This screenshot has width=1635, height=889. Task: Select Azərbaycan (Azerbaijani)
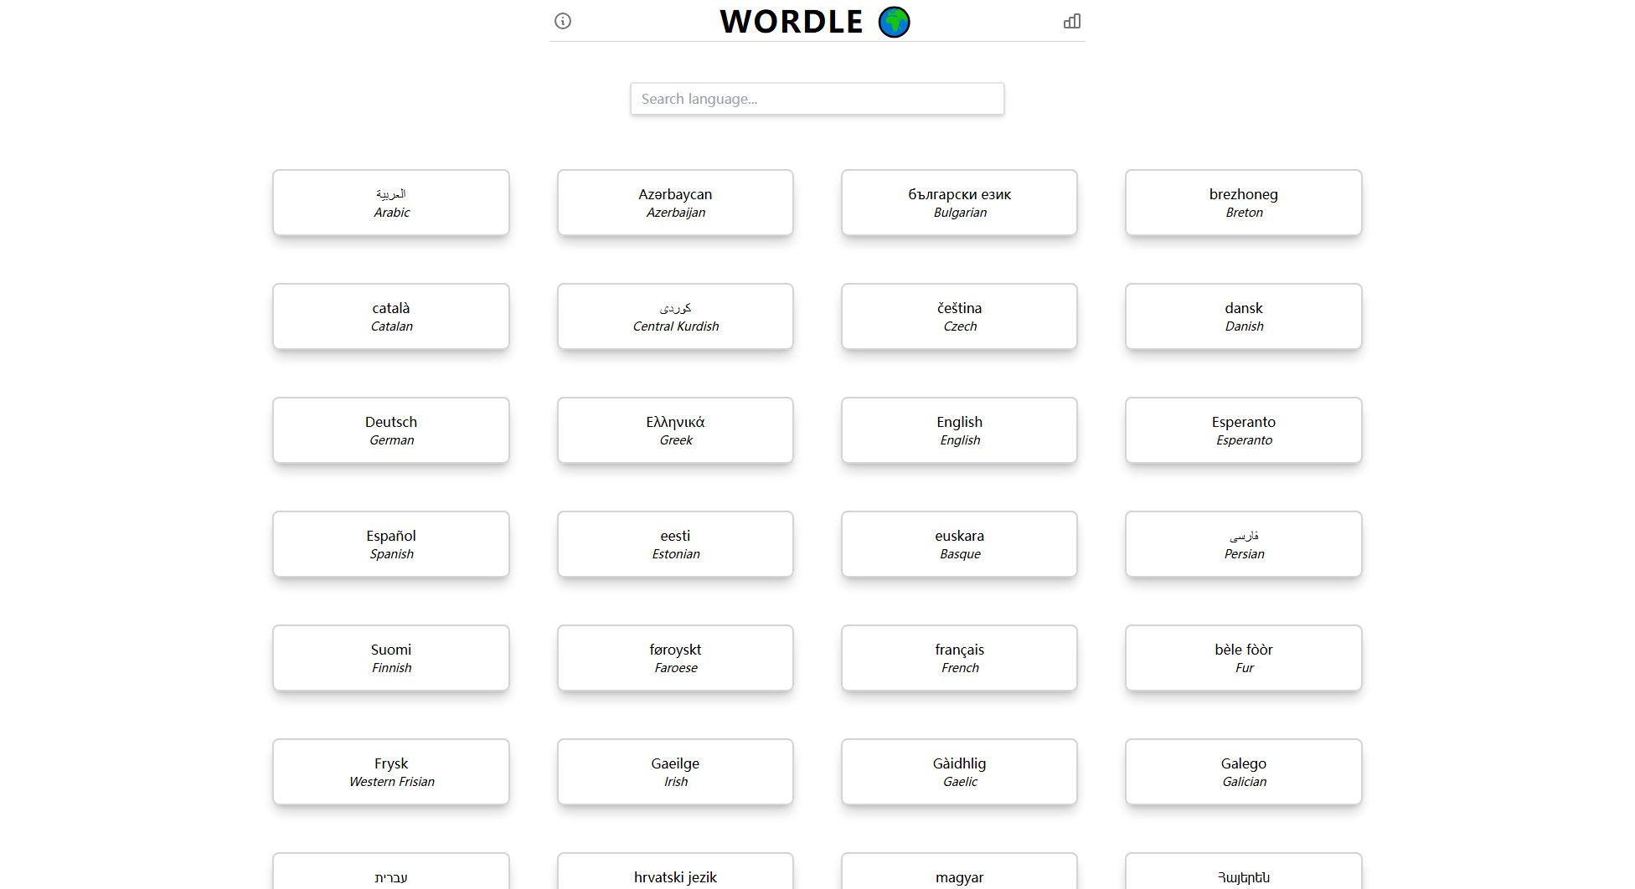[x=675, y=203]
